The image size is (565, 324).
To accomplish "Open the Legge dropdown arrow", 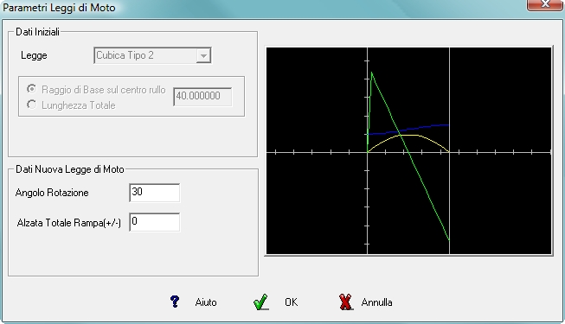I will click(203, 56).
